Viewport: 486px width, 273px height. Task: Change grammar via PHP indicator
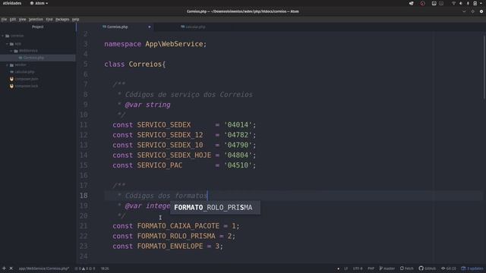[371, 268]
